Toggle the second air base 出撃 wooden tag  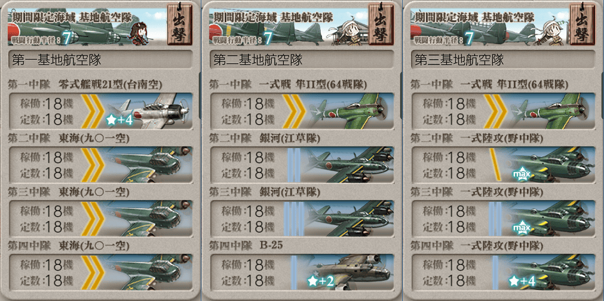pyautogui.click(x=381, y=24)
